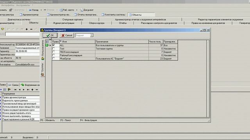Image resolution: width=250 pixels, height=140 pixels.
Task: Click the Право column header
Action: [x=55, y=42]
